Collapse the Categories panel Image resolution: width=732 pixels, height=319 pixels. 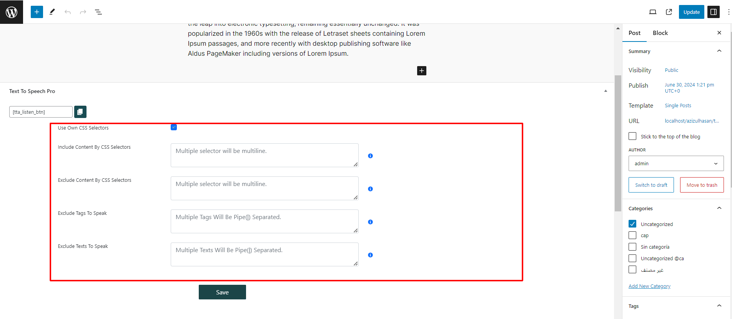[719, 208]
